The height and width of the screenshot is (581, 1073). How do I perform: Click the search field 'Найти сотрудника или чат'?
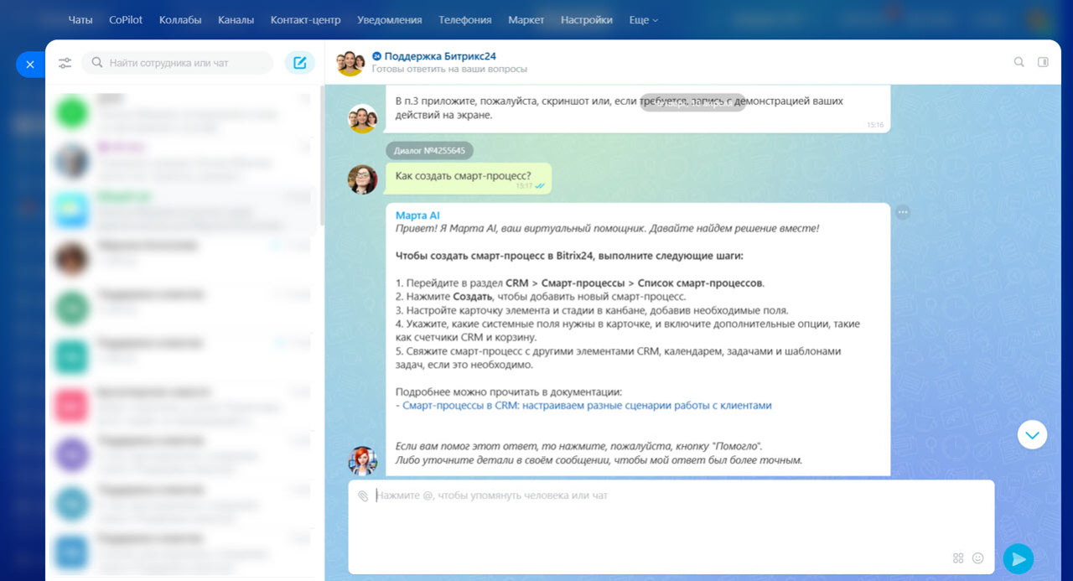tap(178, 63)
